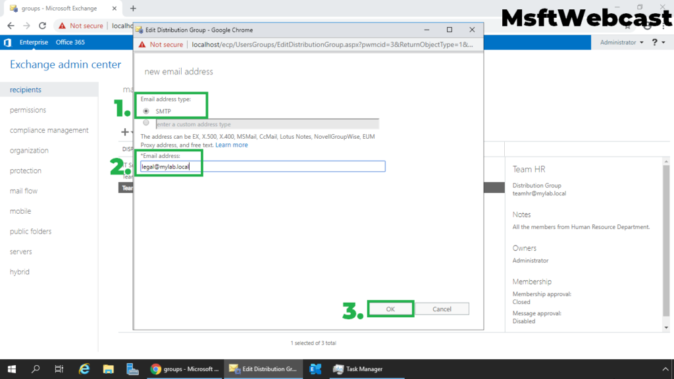Open the help question mark menu

[658, 42]
